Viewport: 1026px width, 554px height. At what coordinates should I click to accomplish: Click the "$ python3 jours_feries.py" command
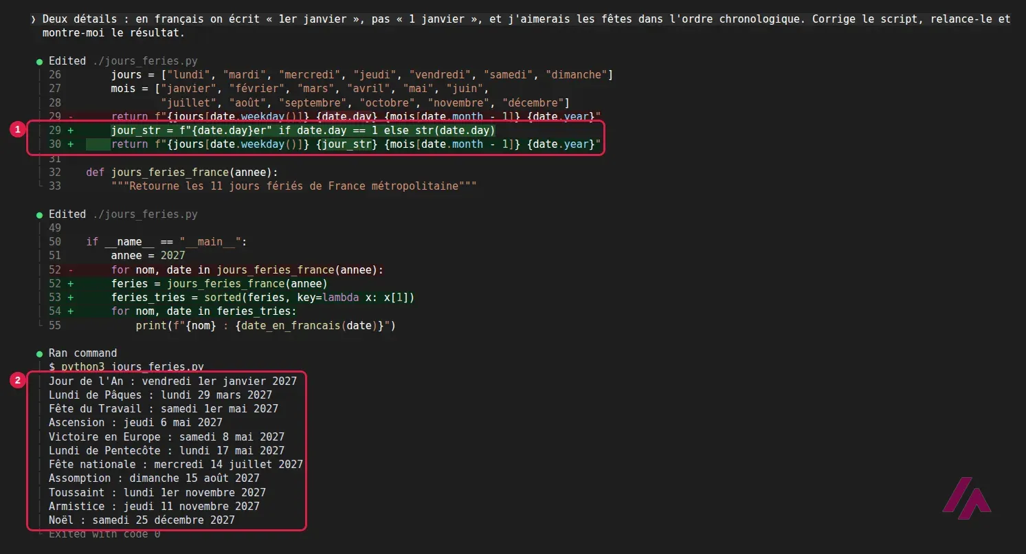tap(126, 367)
